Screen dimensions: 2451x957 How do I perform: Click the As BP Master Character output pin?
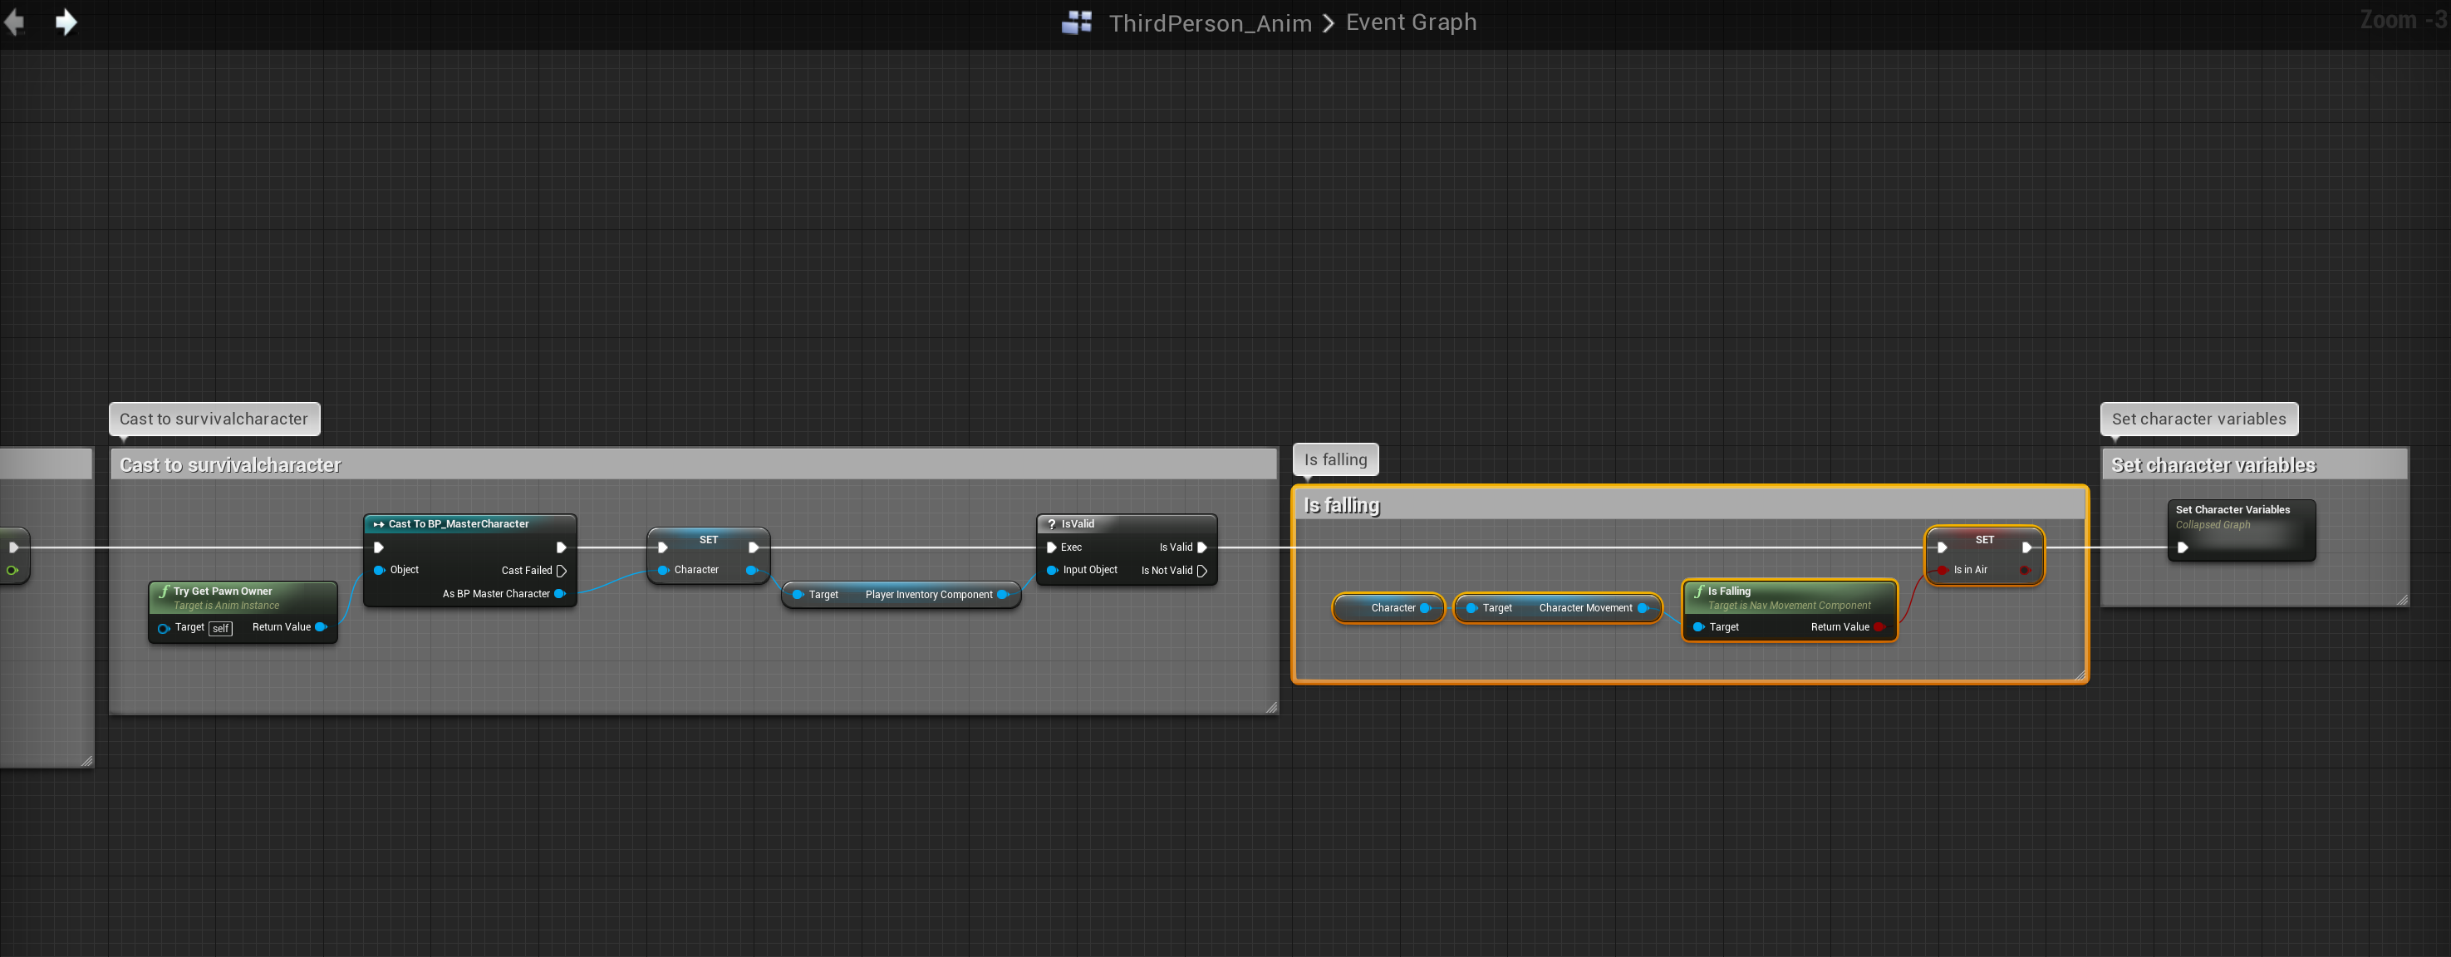tap(559, 594)
